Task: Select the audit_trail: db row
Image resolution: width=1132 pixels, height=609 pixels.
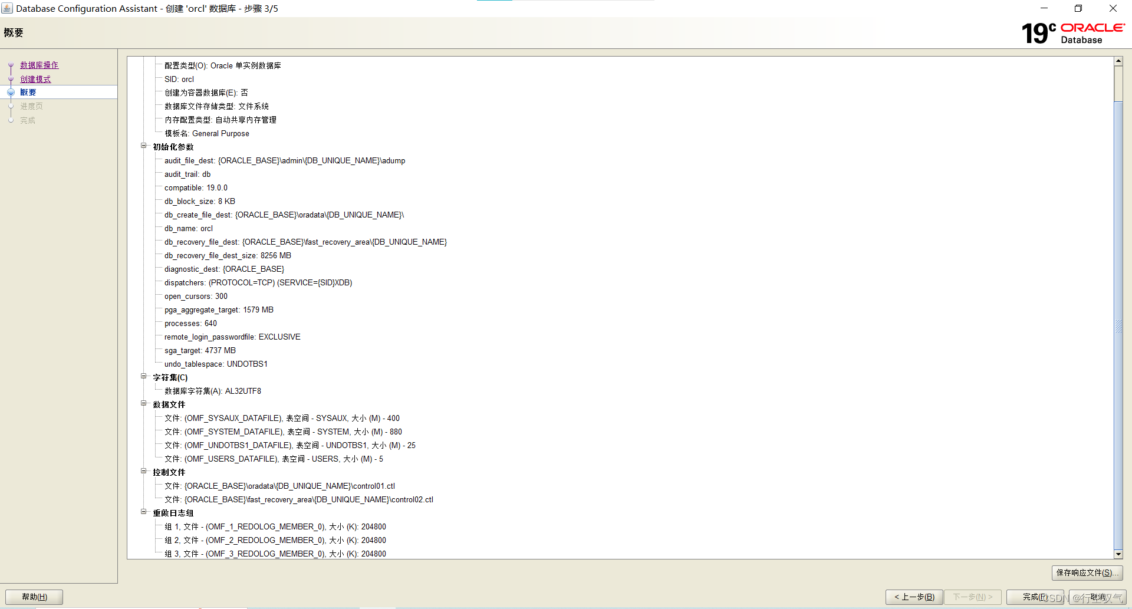Action: [x=187, y=174]
